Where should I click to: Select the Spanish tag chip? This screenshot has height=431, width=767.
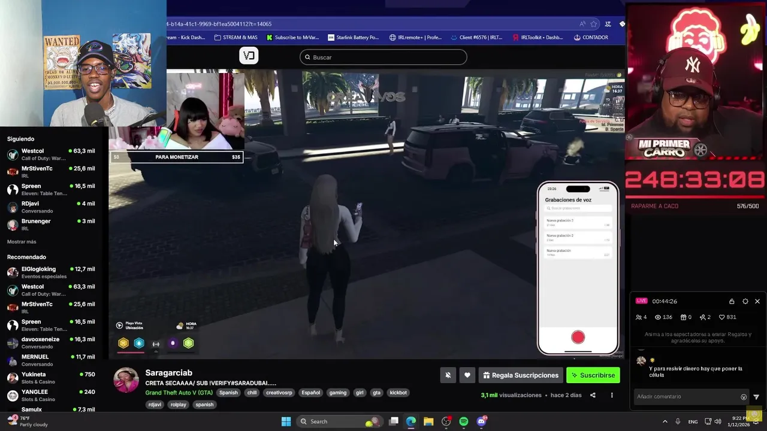(228, 393)
